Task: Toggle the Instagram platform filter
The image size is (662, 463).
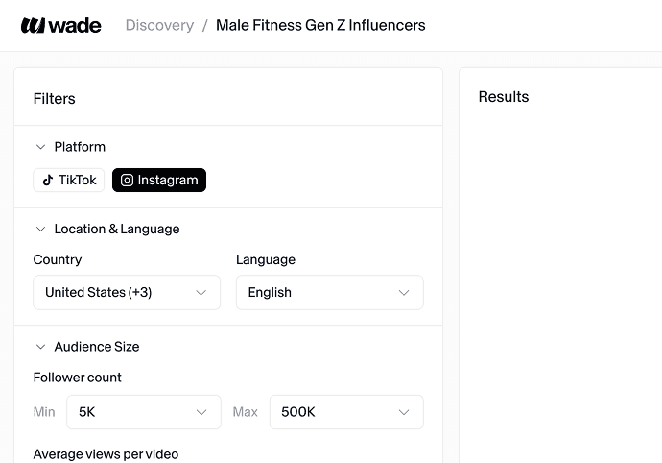Action: [159, 180]
